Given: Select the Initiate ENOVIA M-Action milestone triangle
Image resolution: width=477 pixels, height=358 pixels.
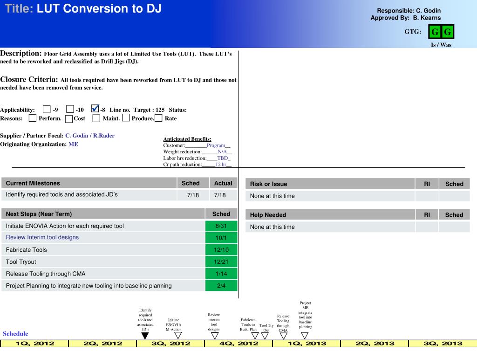Looking at the screenshot, I should click(178, 336).
